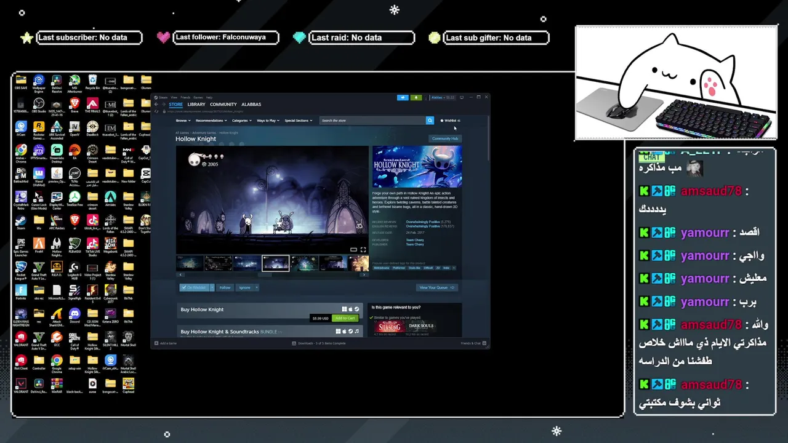The image size is (788, 443).
Task: Open Steam announcements megaphone icon
Action: (x=403, y=97)
